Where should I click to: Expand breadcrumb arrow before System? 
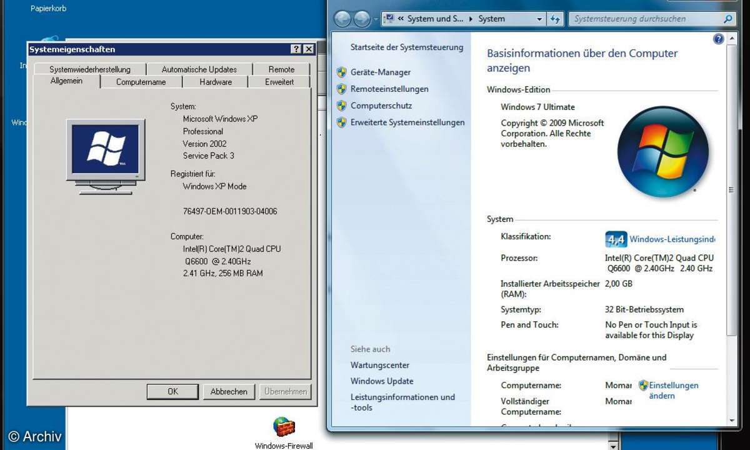point(471,19)
